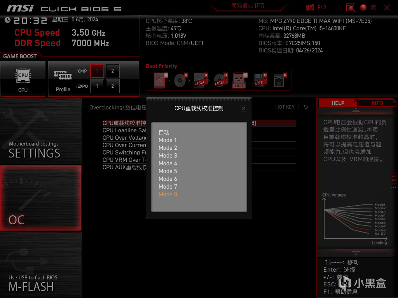
Task: Select Mode 3 in the load-line list
Action: click(x=168, y=156)
